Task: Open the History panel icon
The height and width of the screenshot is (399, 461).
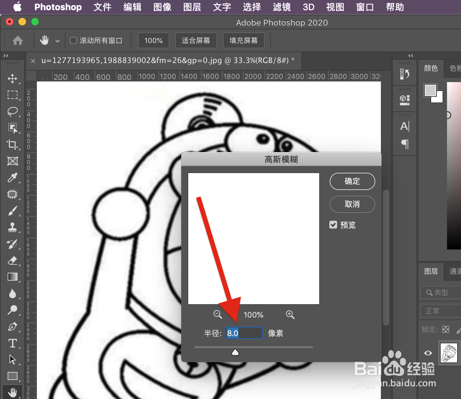Action: [x=405, y=74]
